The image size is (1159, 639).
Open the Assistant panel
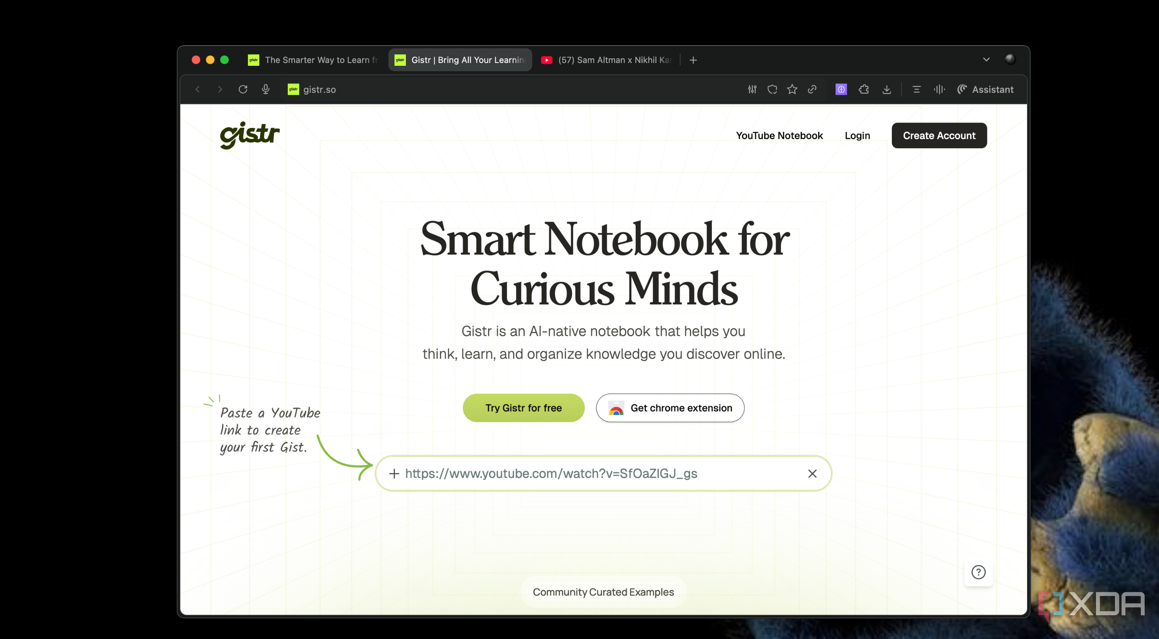985,90
